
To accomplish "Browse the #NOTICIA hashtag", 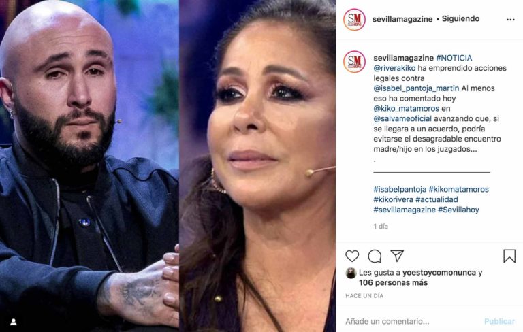I will [454, 58].
